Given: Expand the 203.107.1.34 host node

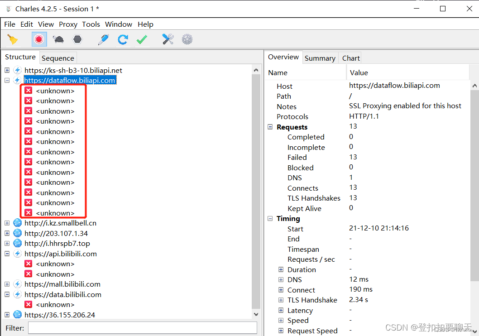Looking at the screenshot, I should click(7, 233).
